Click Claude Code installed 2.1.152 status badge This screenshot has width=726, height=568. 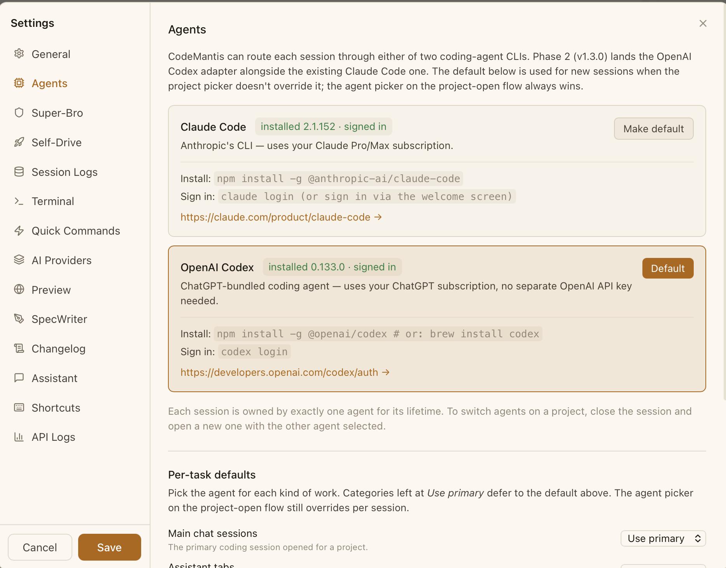coord(324,127)
